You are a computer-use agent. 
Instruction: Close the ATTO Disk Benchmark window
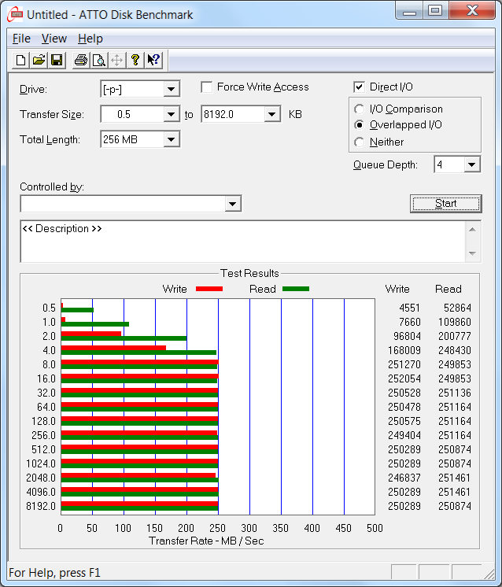coord(472,11)
